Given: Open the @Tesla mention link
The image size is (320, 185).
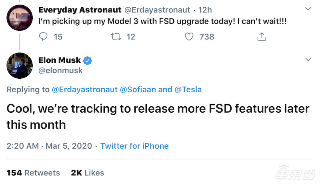Looking at the screenshot, I should (188, 90).
